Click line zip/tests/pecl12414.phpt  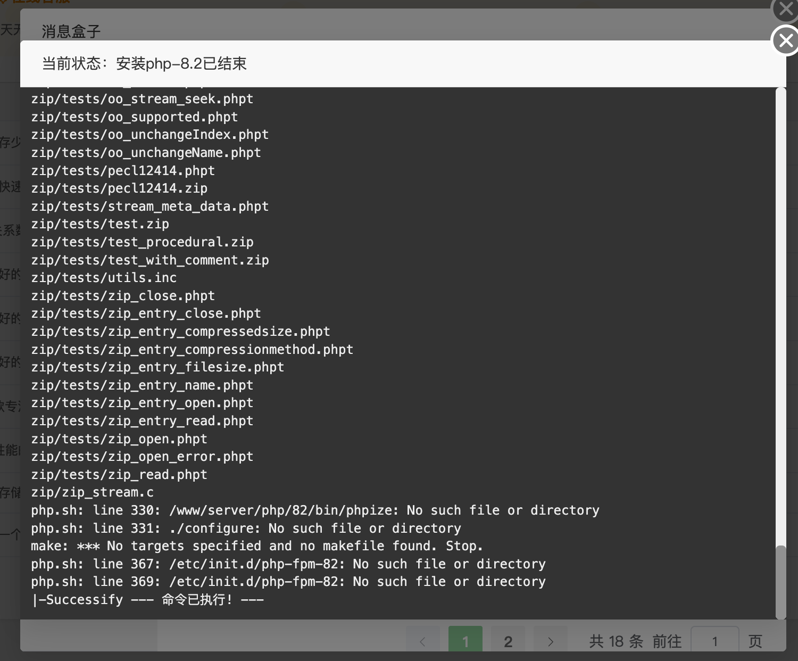[x=123, y=171]
